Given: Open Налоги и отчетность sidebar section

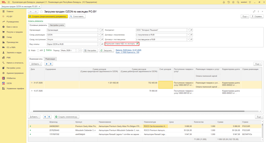Looking at the screenshot, I should point(15,63).
